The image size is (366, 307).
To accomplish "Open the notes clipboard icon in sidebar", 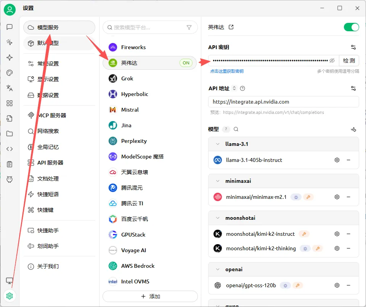I will (9, 164).
